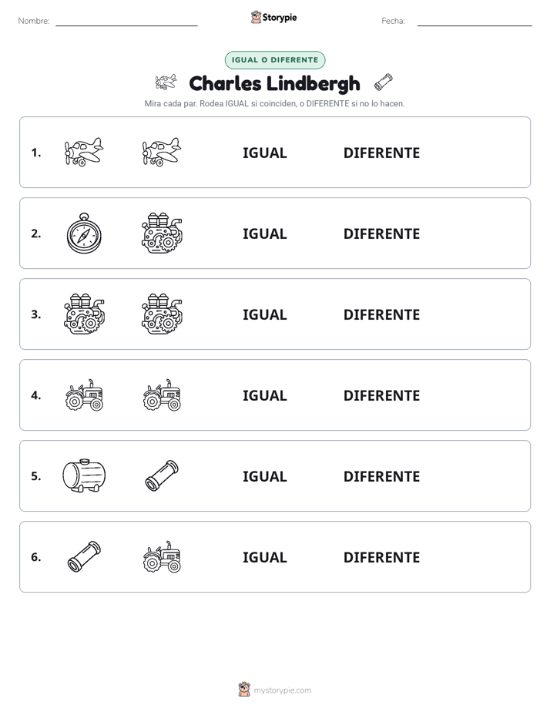This screenshot has width=550, height=712.
Task: Click the tractor icon in row 6
Action: pyautogui.click(x=162, y=556)
